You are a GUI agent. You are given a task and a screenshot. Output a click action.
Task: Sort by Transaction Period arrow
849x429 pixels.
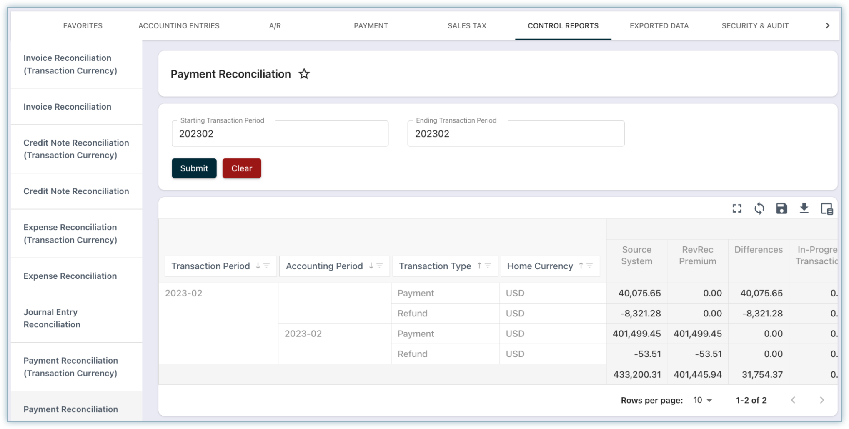(258, 266)
